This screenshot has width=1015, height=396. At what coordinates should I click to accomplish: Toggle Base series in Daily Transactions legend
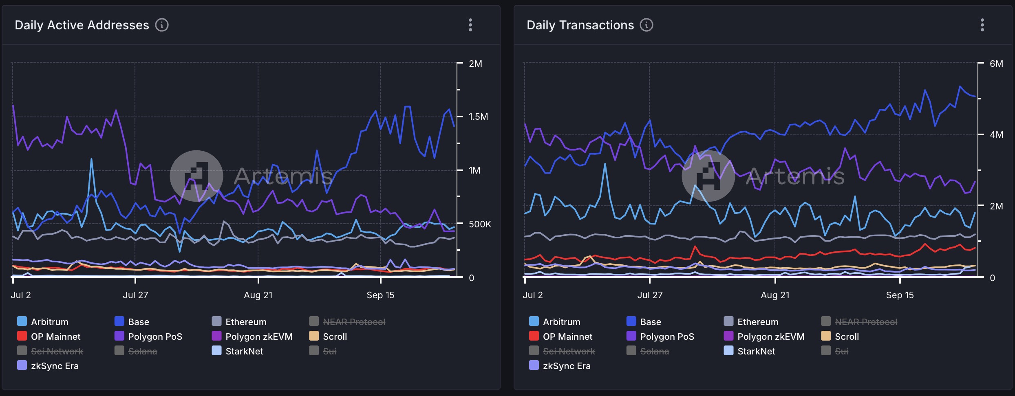tap(644, 322)
